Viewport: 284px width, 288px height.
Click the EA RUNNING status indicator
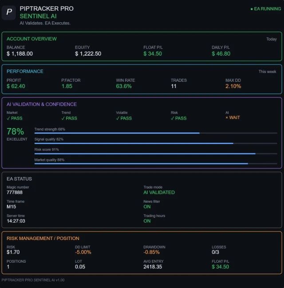(266, 9)
